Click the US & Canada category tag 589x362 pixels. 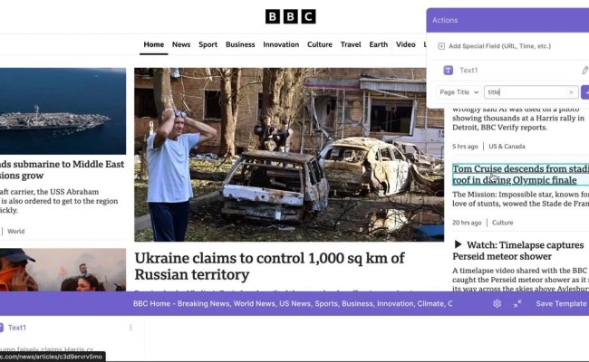(507, 147)
